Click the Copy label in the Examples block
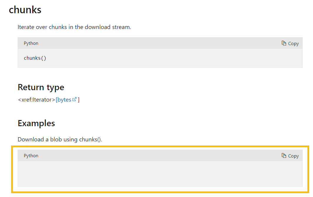The width and height of the screenshot is (313, 197). tap(293, 156)
